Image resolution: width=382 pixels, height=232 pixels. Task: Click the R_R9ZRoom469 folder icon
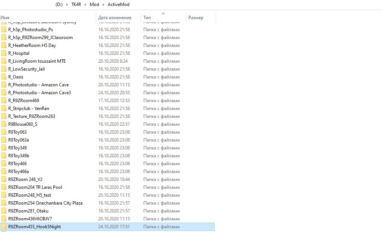click(x=4, y=101)
